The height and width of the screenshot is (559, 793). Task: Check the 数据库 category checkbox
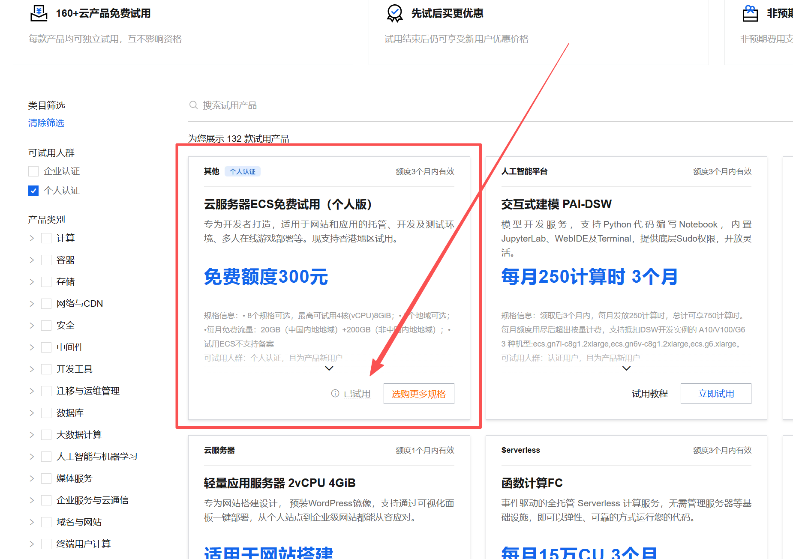point(46,413)
